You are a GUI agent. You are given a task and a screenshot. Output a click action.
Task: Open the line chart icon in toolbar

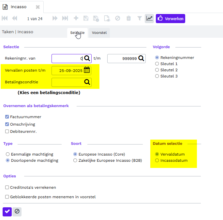click(149, 19)
